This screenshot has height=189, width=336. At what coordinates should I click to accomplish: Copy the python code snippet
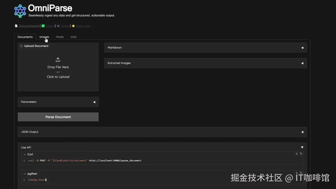point(301,173)
